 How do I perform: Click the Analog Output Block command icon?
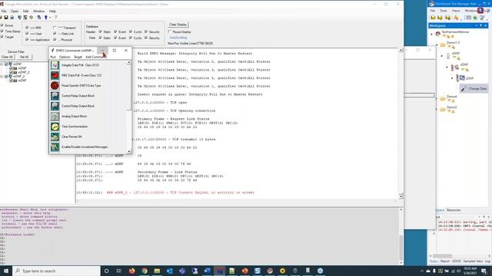[55, 117]
